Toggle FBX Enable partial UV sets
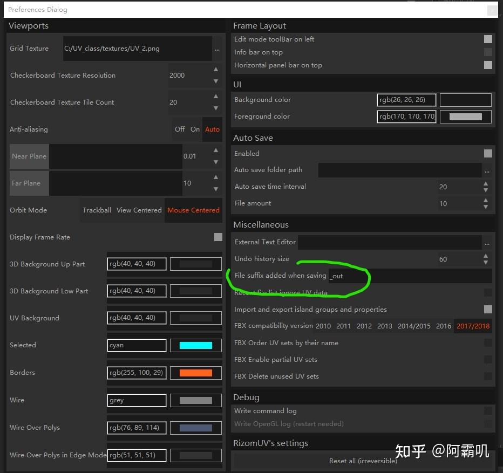 [x=488, y=360]
